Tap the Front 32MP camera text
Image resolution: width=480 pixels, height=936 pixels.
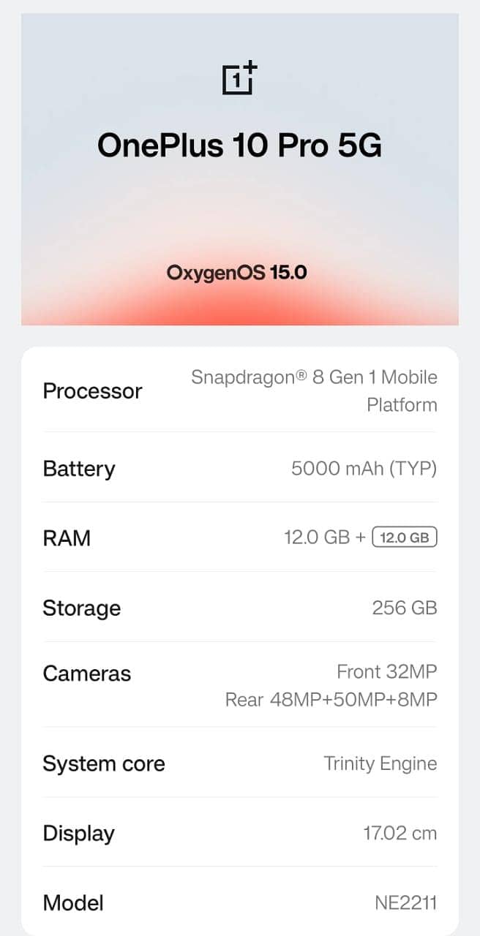point(386,671)
